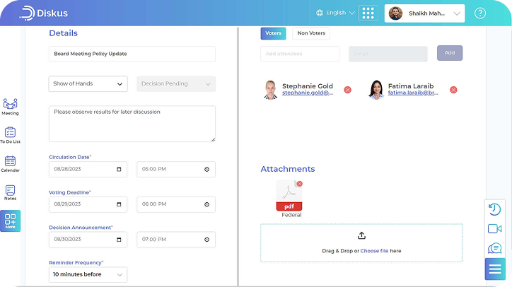Switch to the Non Voters tab
512x287 pixels.
tap(311, 33)
